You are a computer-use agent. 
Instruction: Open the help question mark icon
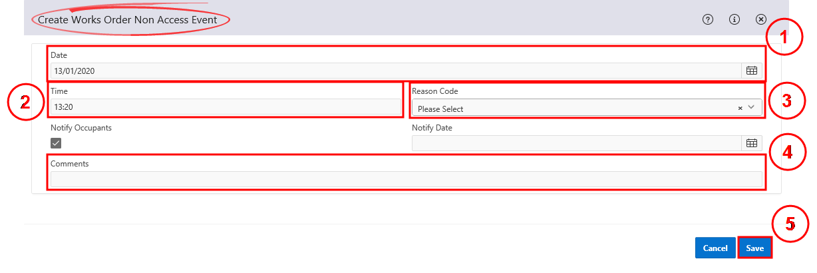pyautogui.click(x=708, y=19)
